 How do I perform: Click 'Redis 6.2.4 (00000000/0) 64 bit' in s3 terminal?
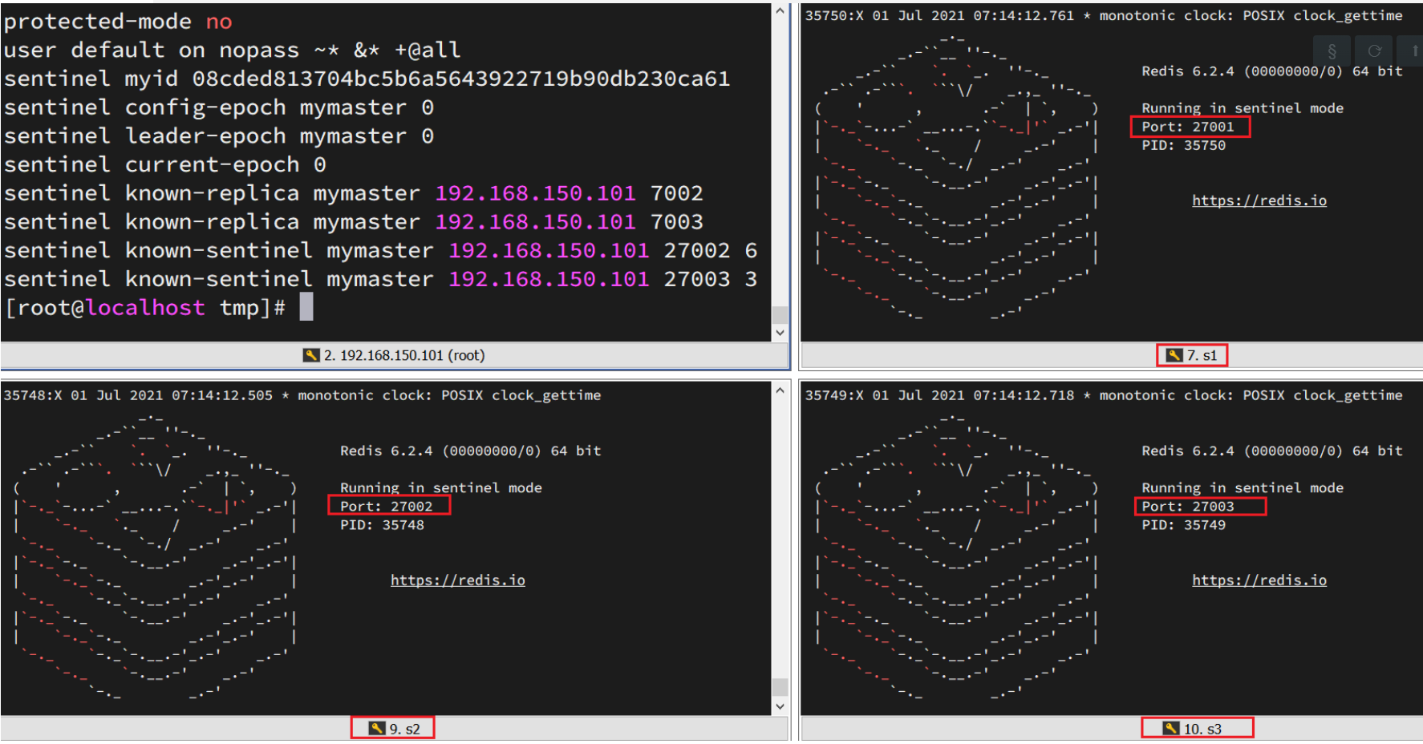(1272, 451)
